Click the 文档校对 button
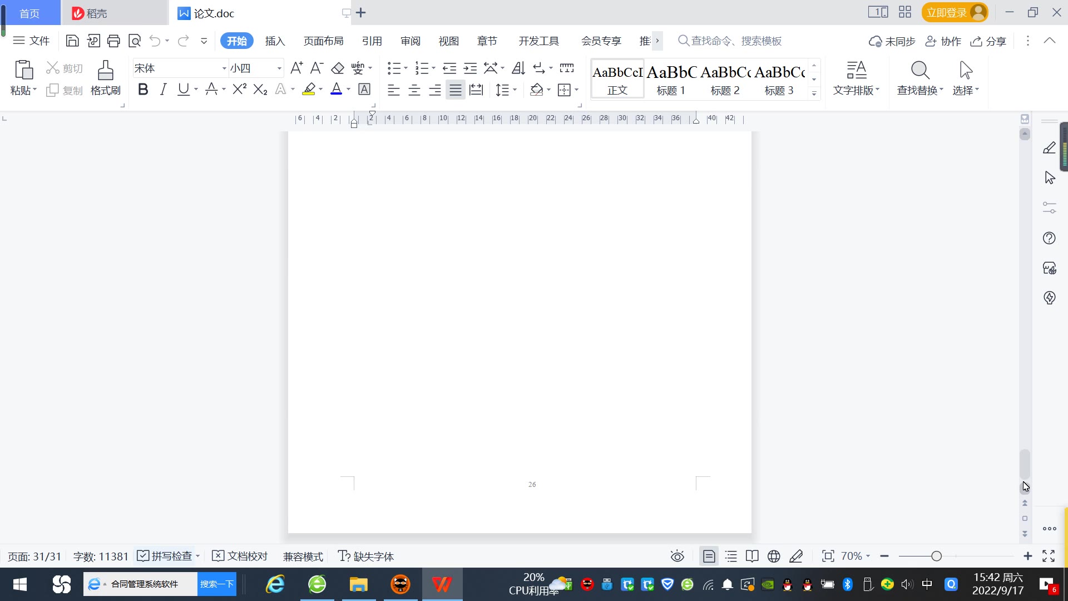Image resolution: width=1068 pixels, height=601 pixels. [x=240, y=556]
